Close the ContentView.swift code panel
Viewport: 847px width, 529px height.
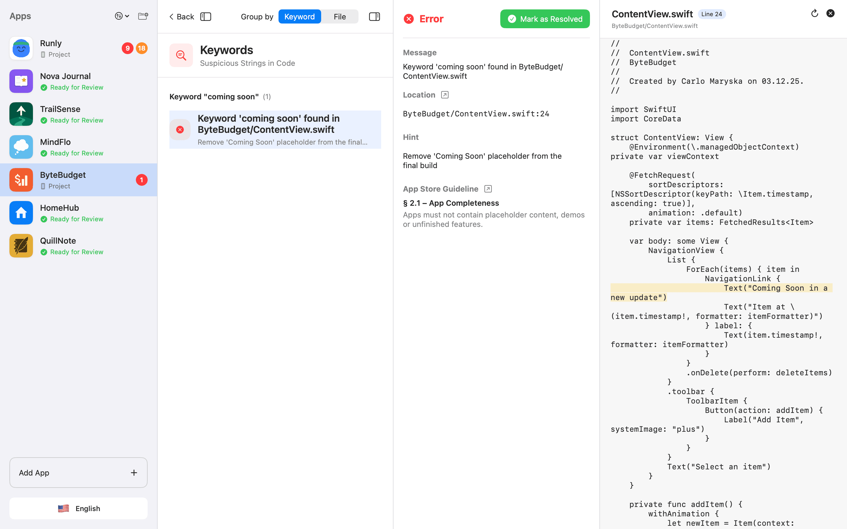click(x=831, y=13)
